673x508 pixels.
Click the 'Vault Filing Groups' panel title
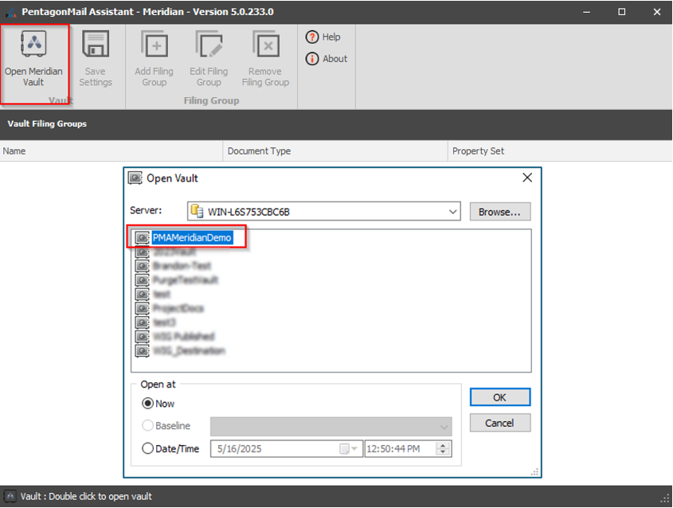point(47,124)
